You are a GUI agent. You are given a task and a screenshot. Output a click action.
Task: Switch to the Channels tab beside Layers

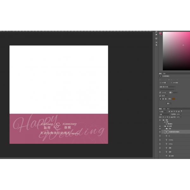(x=164, y=109)
